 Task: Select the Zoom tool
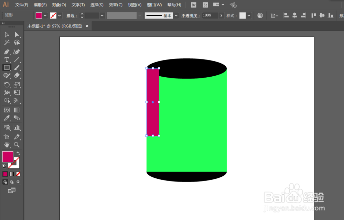click(x=17, y=145)
